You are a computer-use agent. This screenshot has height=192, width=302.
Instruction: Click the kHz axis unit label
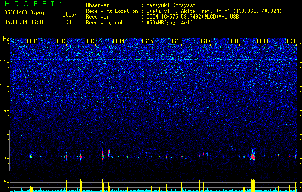point(4,39)
